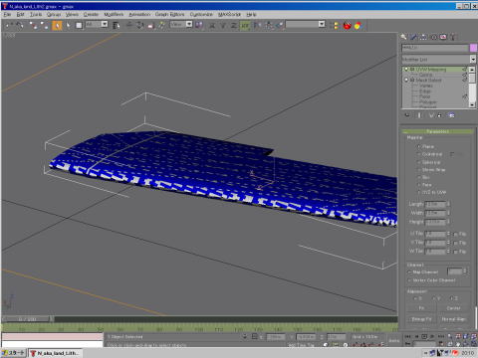Open the View reference coordinate dropdown
Image resolution: width=478 pixels, height=358 pixels.
click(189, 24)
